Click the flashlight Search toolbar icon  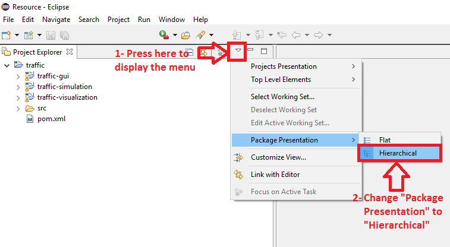(x=200, y=35)
